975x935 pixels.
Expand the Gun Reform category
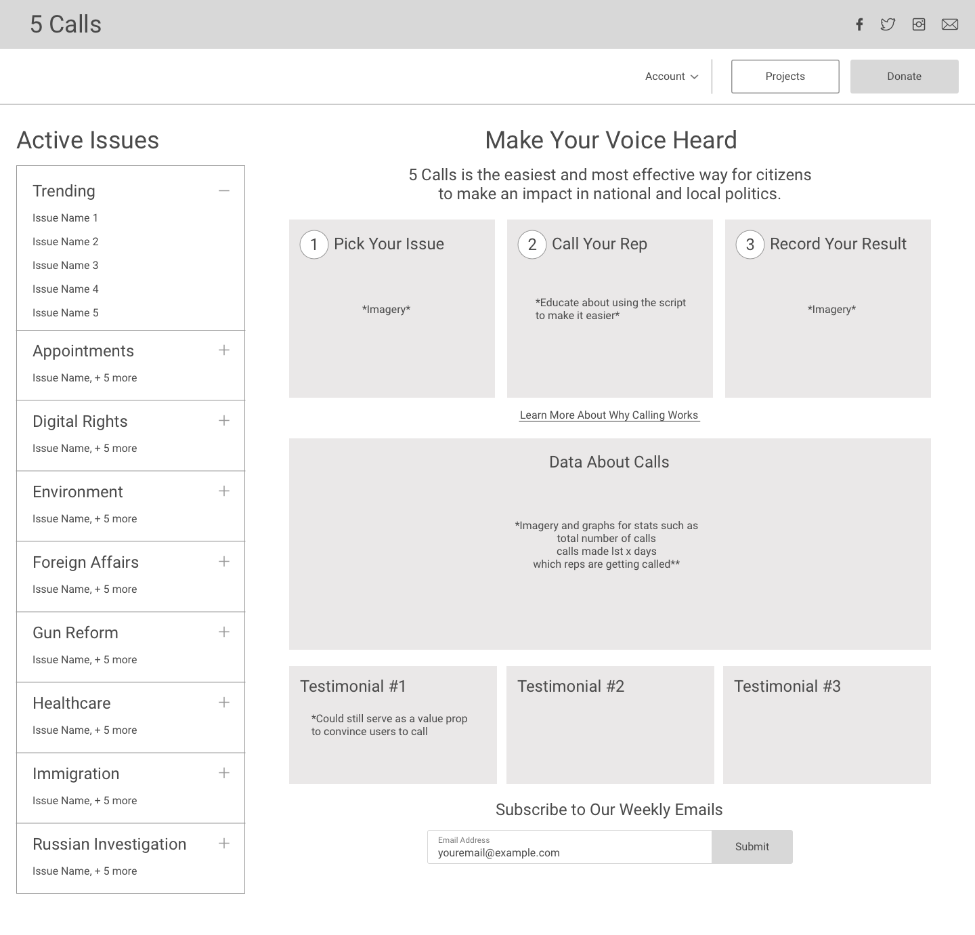223,632
